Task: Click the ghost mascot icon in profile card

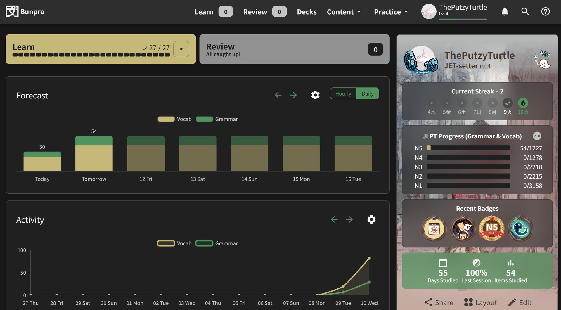Action: pyautogui.click(x=545, y=63)
